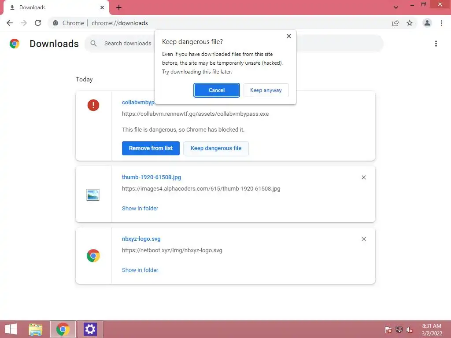Click the Downloads page heading
451x338 pixels.
point(54,44)
